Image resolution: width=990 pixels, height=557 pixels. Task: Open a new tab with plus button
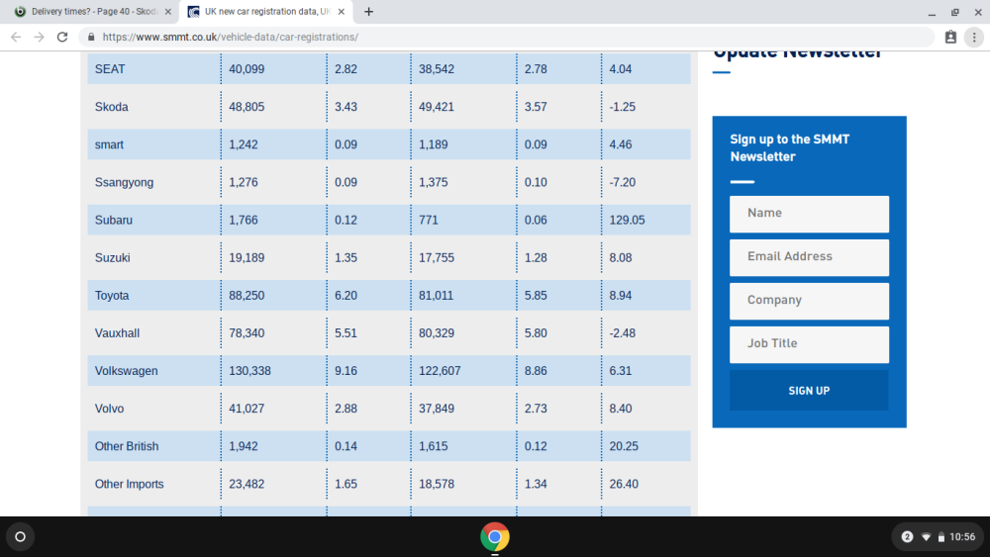pyautogui.click(x=368, y=11)
